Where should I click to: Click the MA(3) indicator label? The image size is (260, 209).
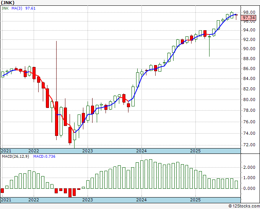coord(17,8)
